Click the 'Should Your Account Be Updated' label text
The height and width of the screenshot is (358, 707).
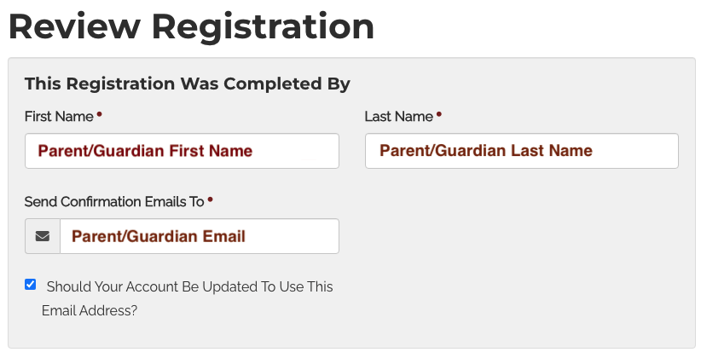point(190,286)
